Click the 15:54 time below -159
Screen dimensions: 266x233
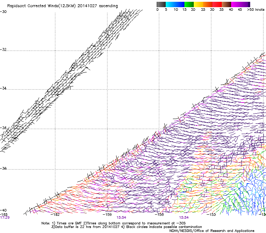121,218
